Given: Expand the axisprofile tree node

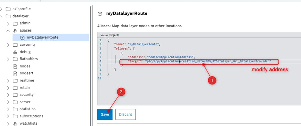Looking at the screenshot, I should 1,9.
